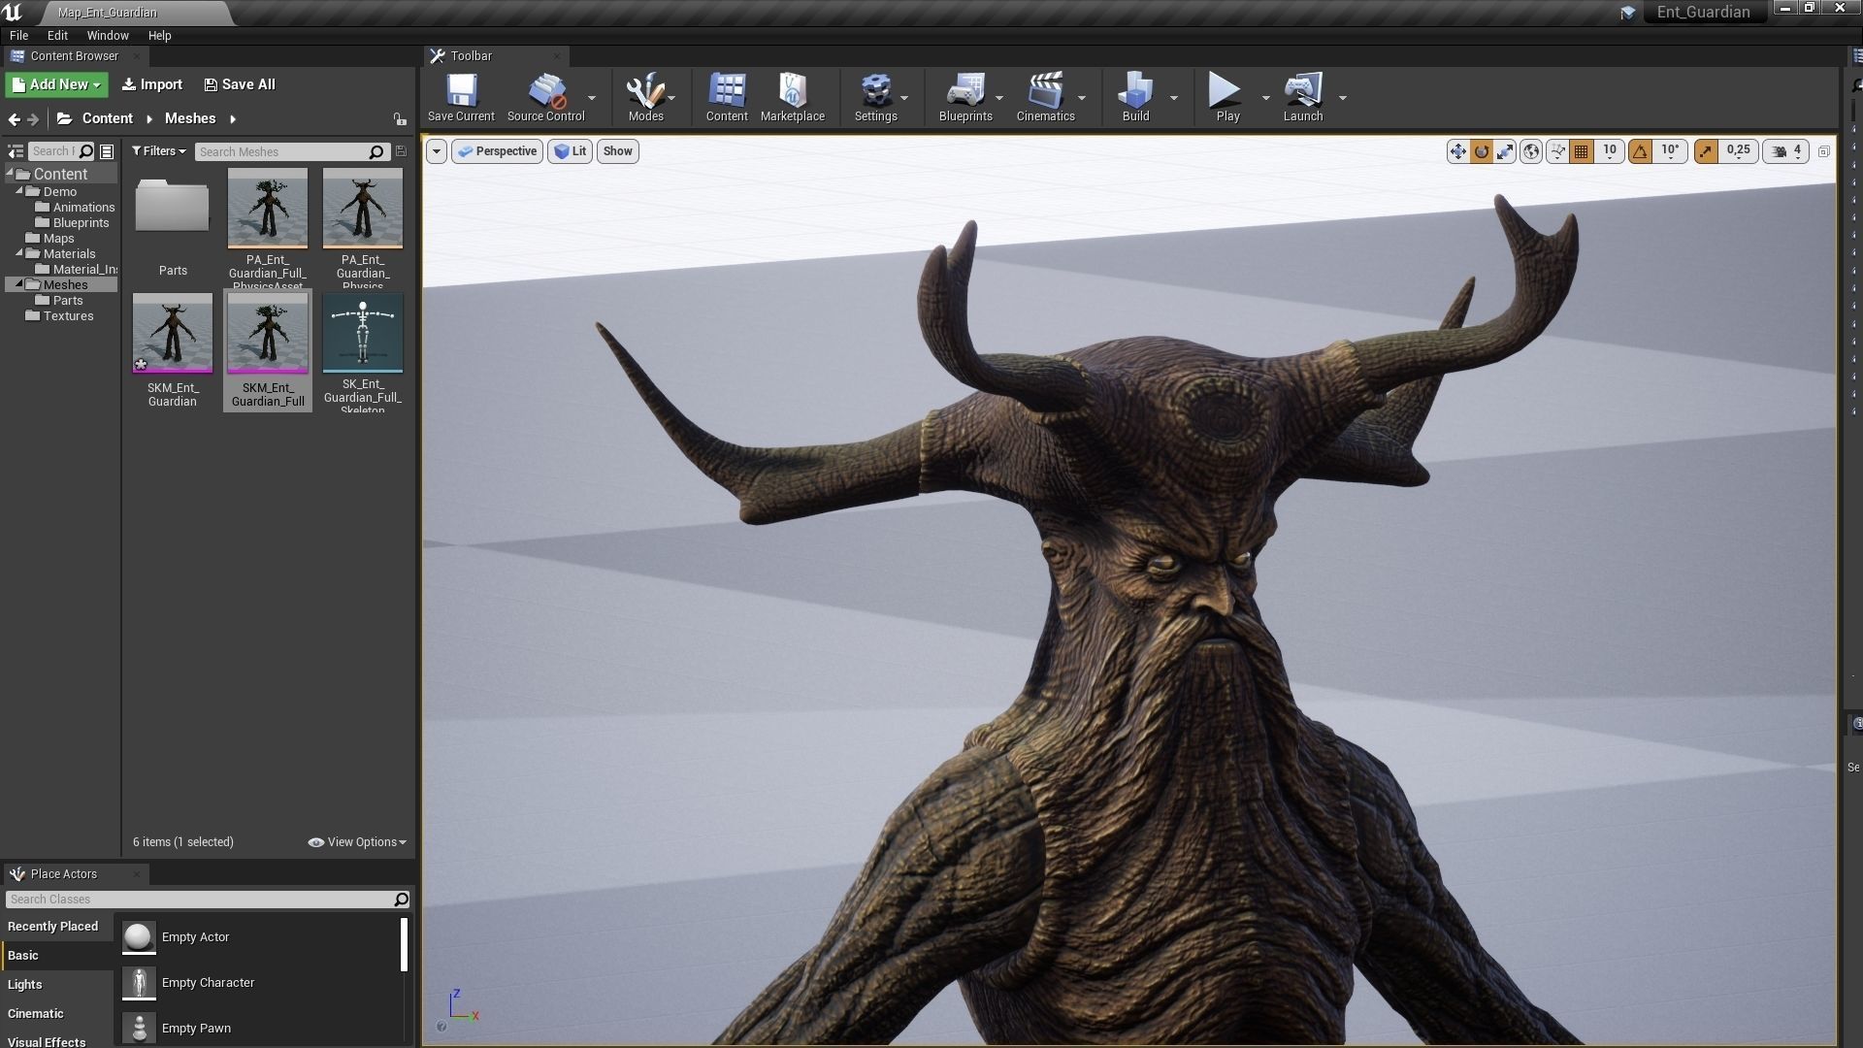Open the grid snap value 10 dropdown
The height and width of the screenshot is (1048, 1863).
point(1609,151)
